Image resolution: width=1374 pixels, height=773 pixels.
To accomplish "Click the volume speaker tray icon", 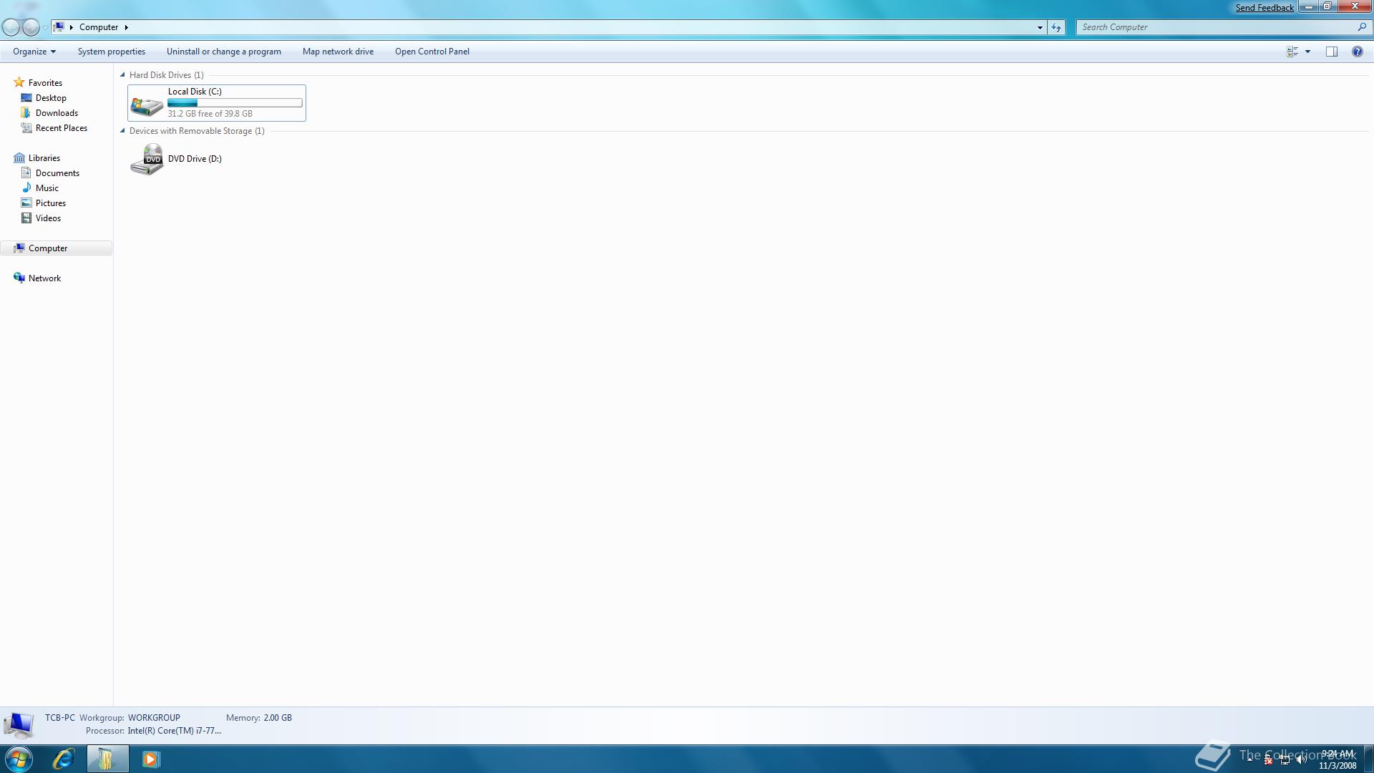I will [1300, 760].
